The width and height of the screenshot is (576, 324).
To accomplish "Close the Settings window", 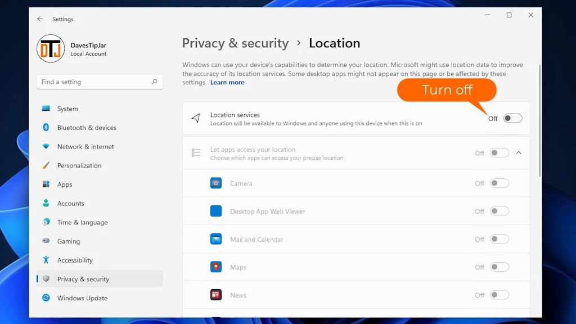I will (x=531, y=15).
